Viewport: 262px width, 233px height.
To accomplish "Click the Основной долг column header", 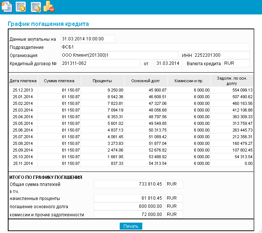I will pos(146,81).
